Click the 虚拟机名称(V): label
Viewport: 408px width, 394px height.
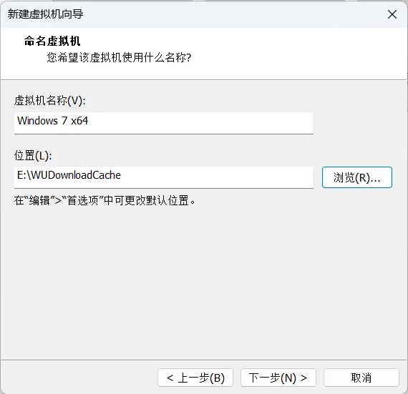pyautogui.click(x=49, y=101)
